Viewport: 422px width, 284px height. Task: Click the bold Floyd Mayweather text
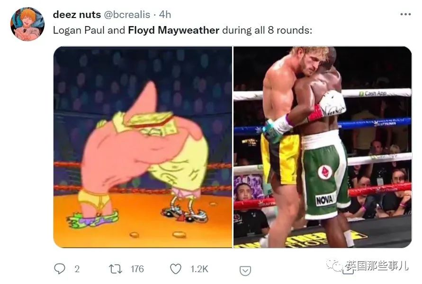174,30
